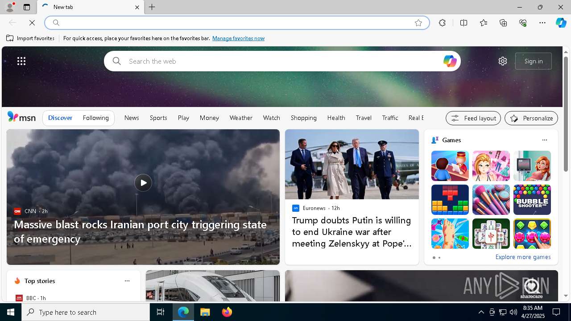This screenshot has width=571, height=321.
Task: Open the Shopping feed tab
Action: 304,118
